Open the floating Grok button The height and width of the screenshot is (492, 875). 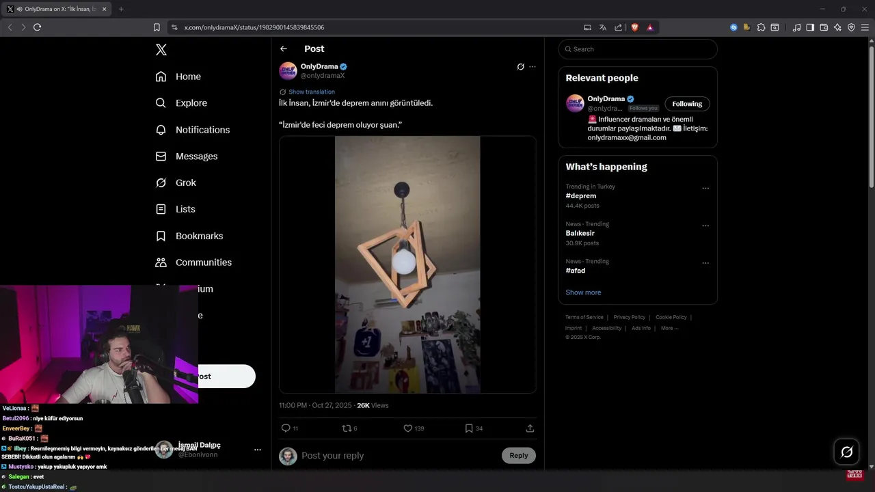coord(846,452)
